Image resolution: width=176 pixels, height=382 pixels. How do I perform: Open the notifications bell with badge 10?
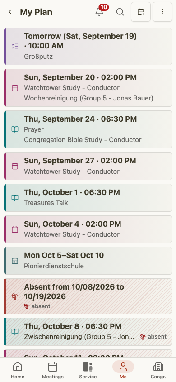100,12
